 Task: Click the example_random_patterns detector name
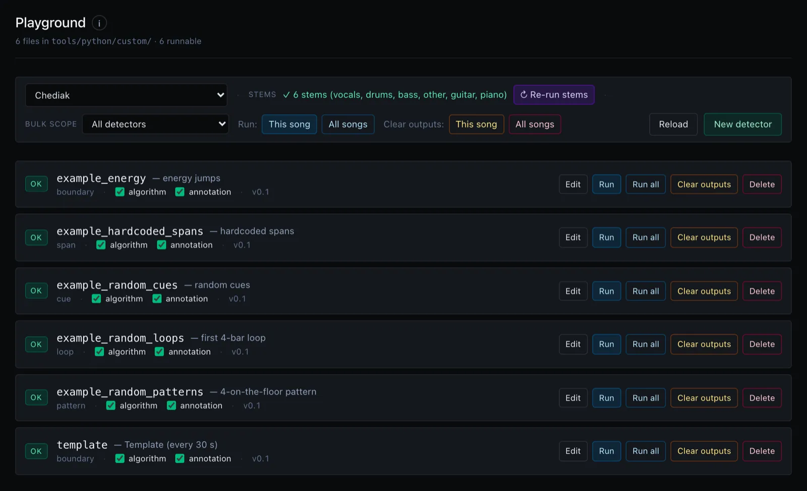(x=130, y=392)
